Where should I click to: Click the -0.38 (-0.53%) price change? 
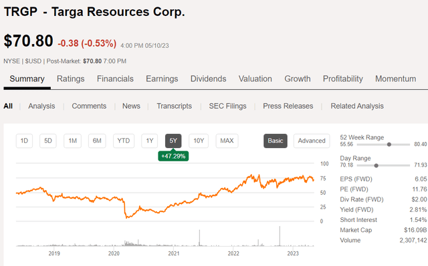(x=87, y=43)
